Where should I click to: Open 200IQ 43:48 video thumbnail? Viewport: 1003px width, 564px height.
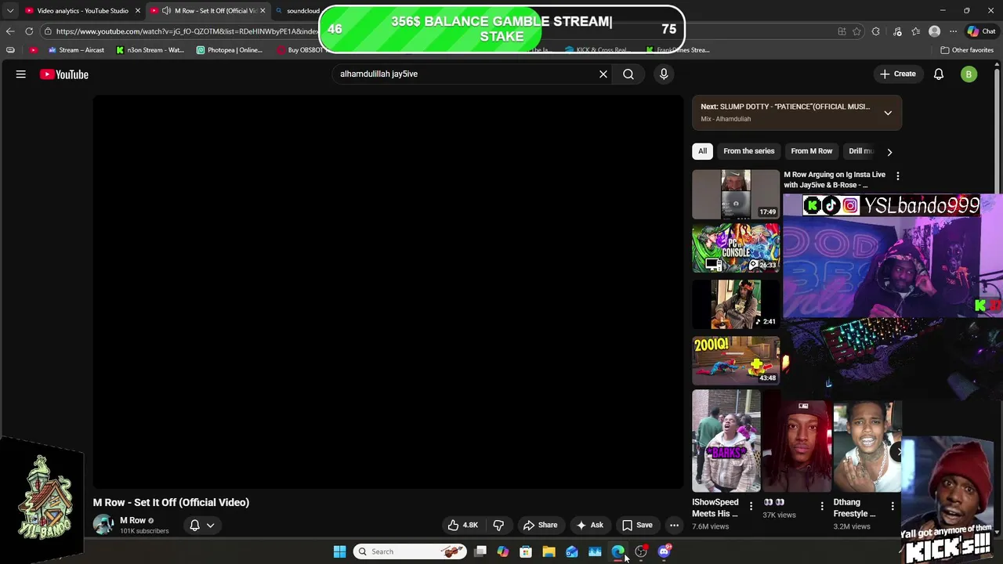click(x=736, y=360)
